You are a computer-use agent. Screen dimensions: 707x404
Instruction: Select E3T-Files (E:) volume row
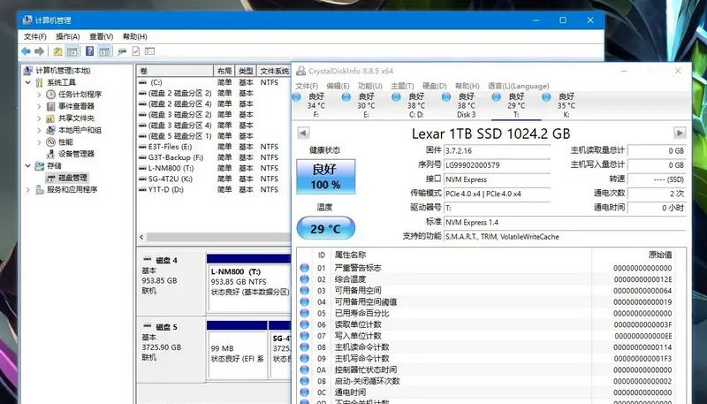(x=214, y=147)
